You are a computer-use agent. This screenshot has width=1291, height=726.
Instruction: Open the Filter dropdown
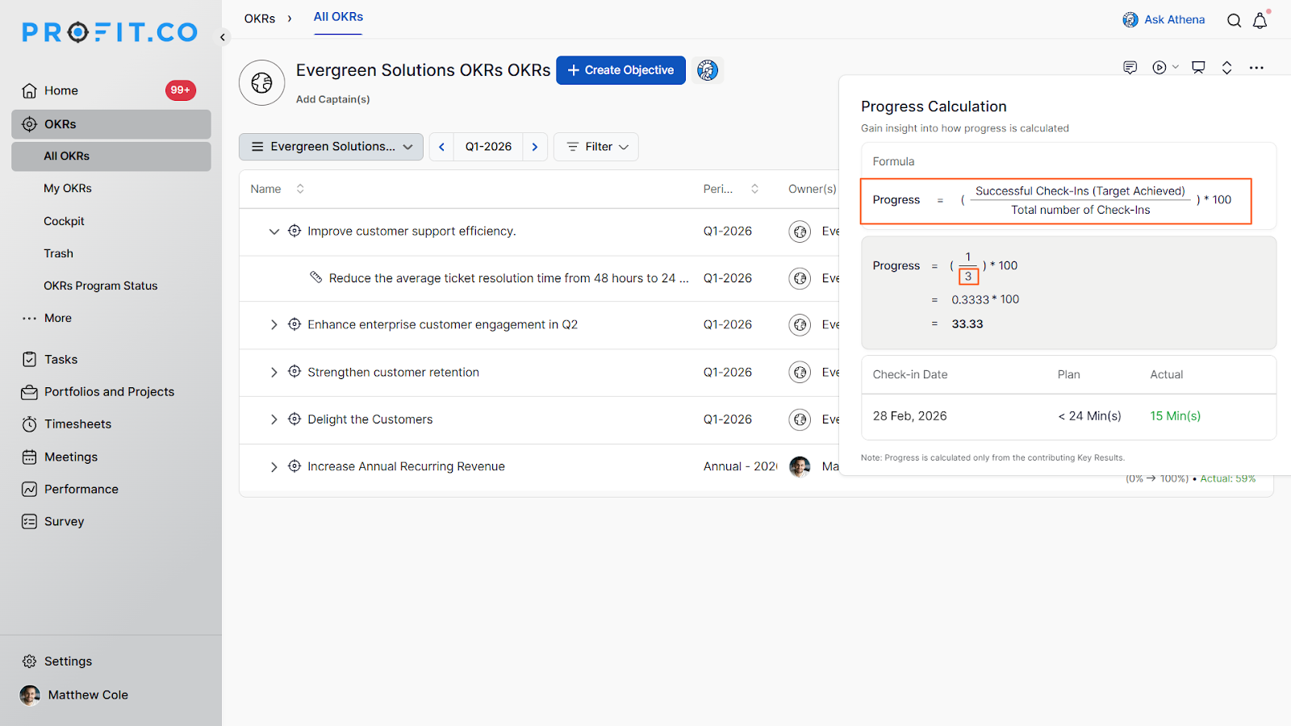(x=596, y=147)
